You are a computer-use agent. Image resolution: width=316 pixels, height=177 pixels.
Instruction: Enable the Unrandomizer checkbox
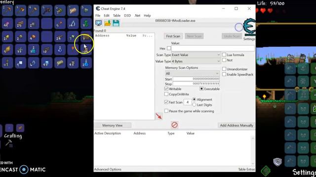click(224, 69)
